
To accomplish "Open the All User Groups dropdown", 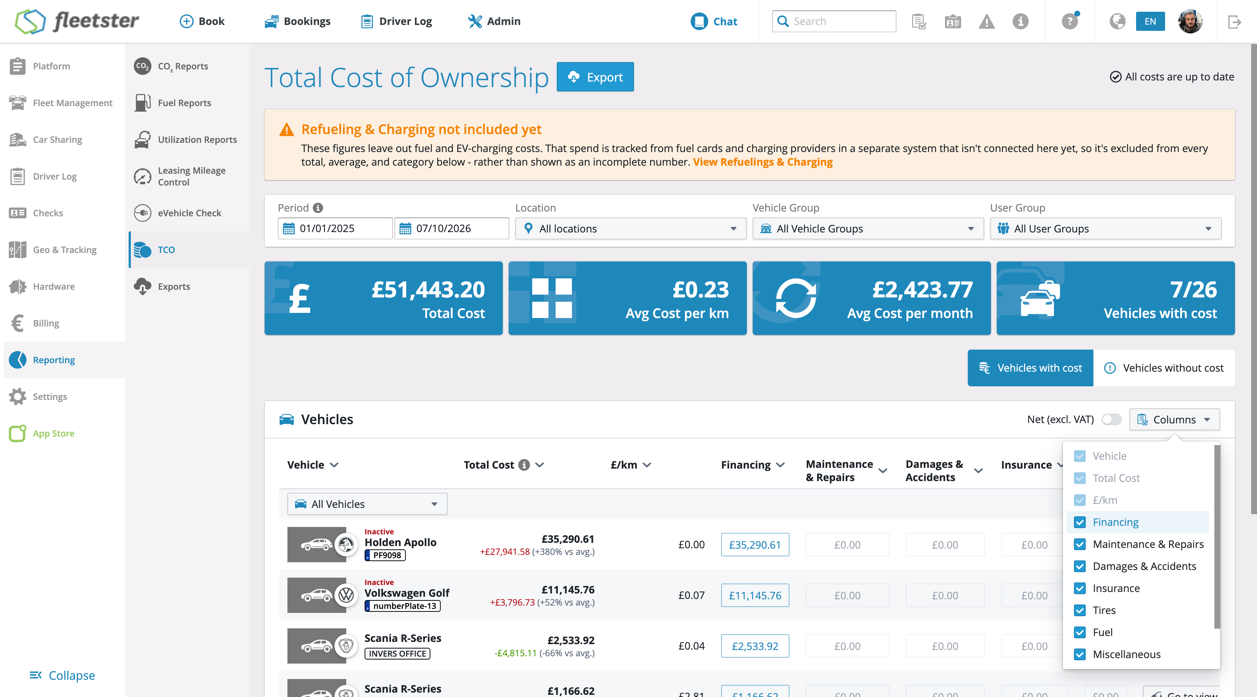I will (x=1105, y=228).
